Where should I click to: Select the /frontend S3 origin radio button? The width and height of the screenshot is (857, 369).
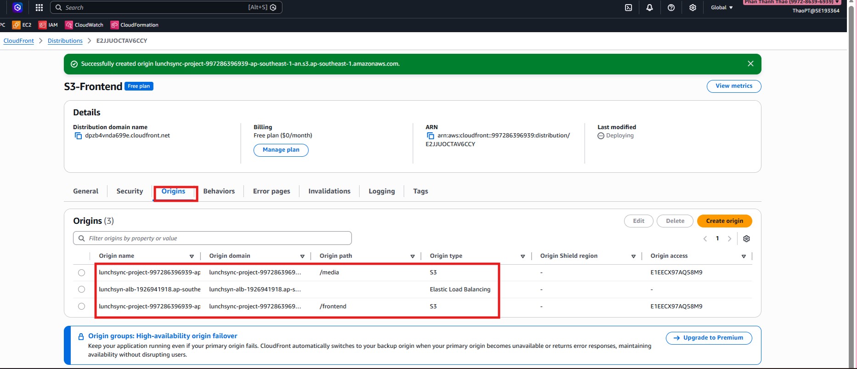pyautogui.click(x=81, y=307)
